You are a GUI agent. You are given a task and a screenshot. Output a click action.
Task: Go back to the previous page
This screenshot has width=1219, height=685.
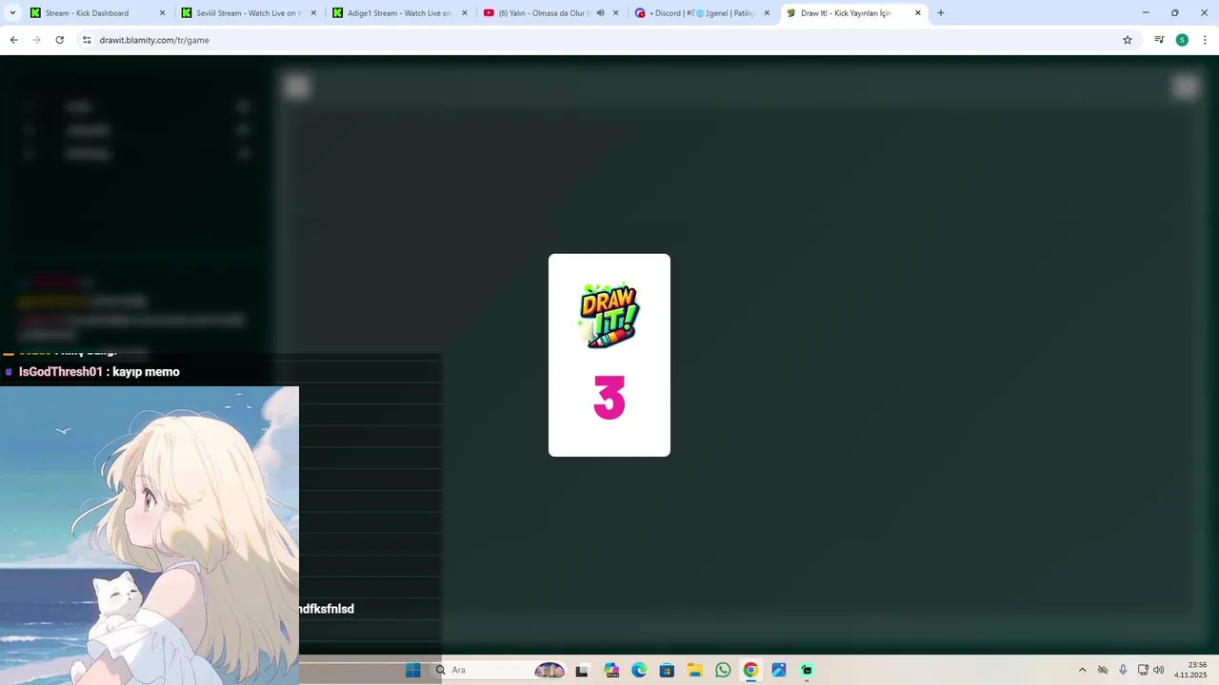point(13,40)
